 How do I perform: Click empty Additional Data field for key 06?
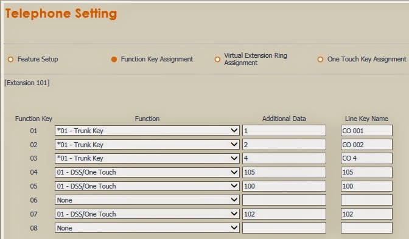pyautogui.click(x=284, y=200)
